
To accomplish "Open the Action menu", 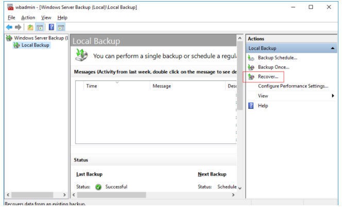I will (28, 18).
